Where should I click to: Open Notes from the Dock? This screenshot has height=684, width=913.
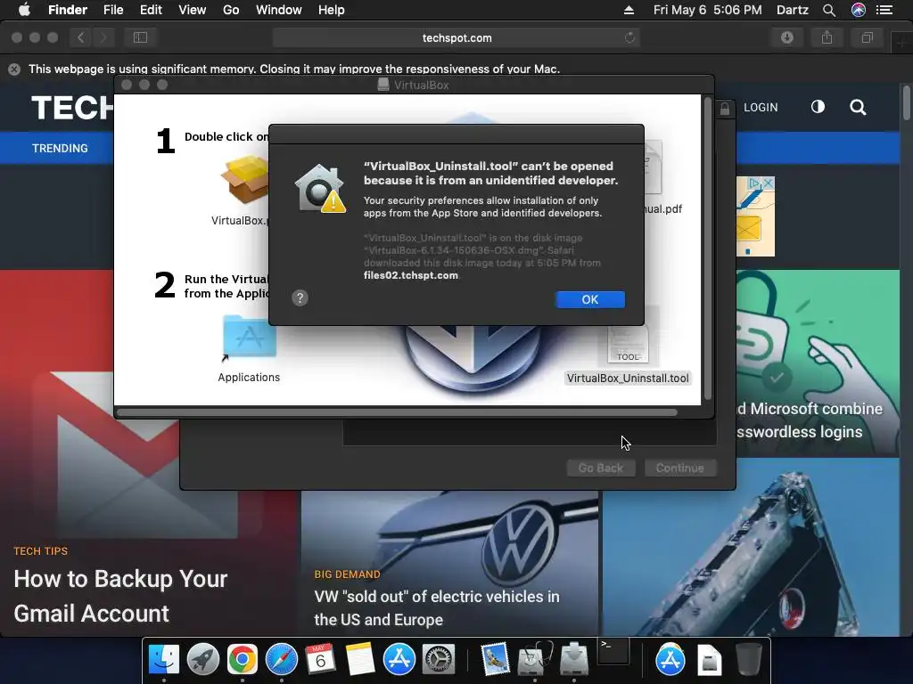tap(359, 660)
